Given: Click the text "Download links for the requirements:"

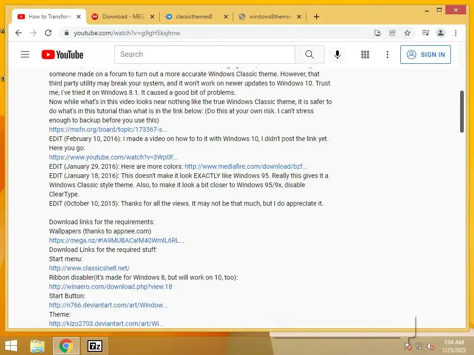Looking at the screenshot, I should pyautogui.click(x=101, y=222).
